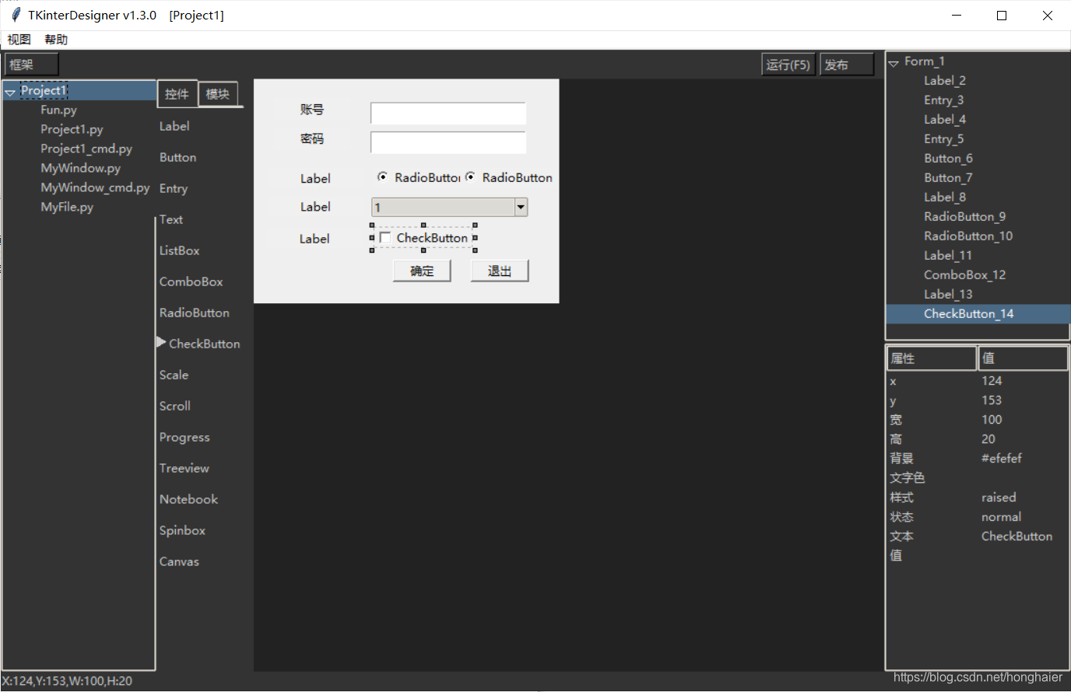Select CheckButton_14 in the widget tree
Image resolution: width=1071 pixels, height=692 pixels.
click(969, 314)
